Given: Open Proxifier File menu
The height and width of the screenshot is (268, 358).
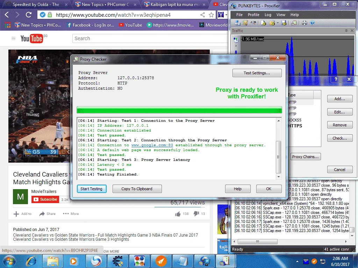Looking at the screenshot, I should tap(239, 15).
